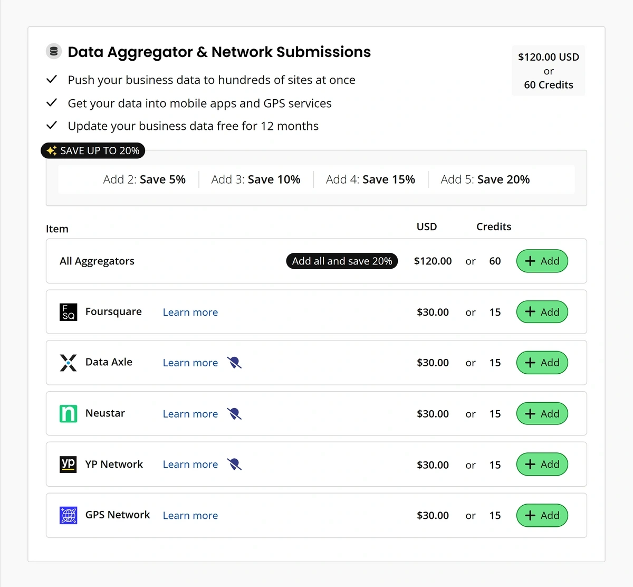Click 'Add 5: Save 20%' text
Screen dimensions: 633x587
[485, 179]
